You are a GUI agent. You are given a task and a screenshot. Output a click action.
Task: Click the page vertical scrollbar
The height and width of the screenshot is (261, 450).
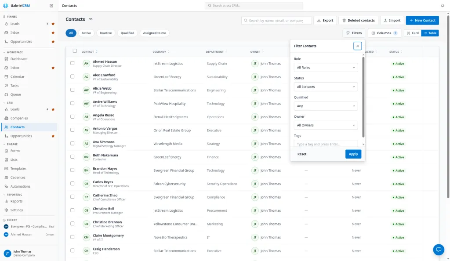tap(448, 106)
